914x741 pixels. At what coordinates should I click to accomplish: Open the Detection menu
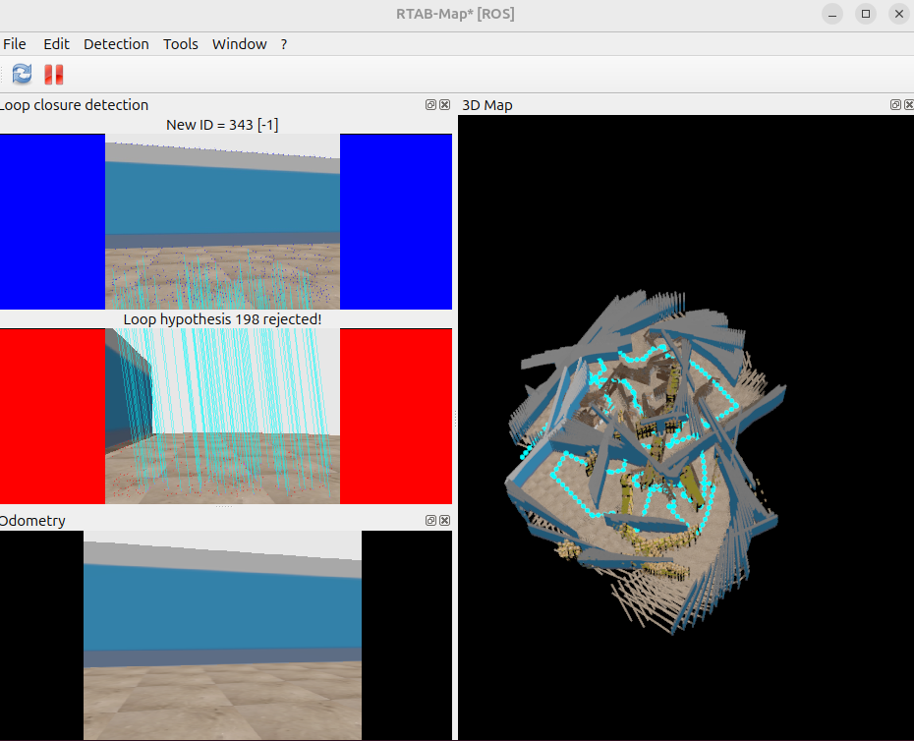pyautogui.click(x=116, y=44)
